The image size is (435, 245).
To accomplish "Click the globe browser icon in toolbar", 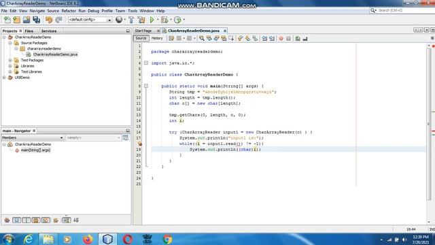I will pos(119,20).
